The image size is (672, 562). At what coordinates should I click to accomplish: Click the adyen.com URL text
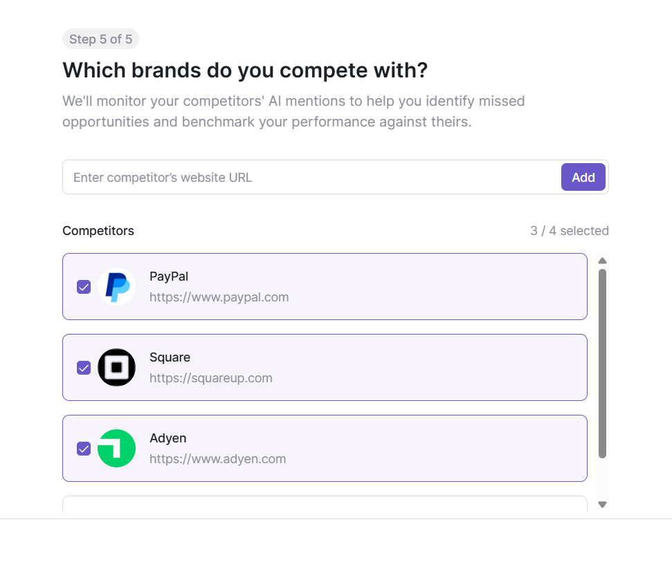(x=217, y=459)
